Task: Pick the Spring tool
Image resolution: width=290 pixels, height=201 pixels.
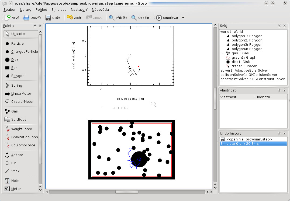Action: (16, 86)
